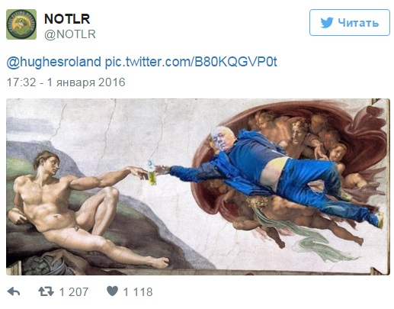Like the tweet with heart icon
This screenshot has height=309, width=394.
tap(112, 291)
